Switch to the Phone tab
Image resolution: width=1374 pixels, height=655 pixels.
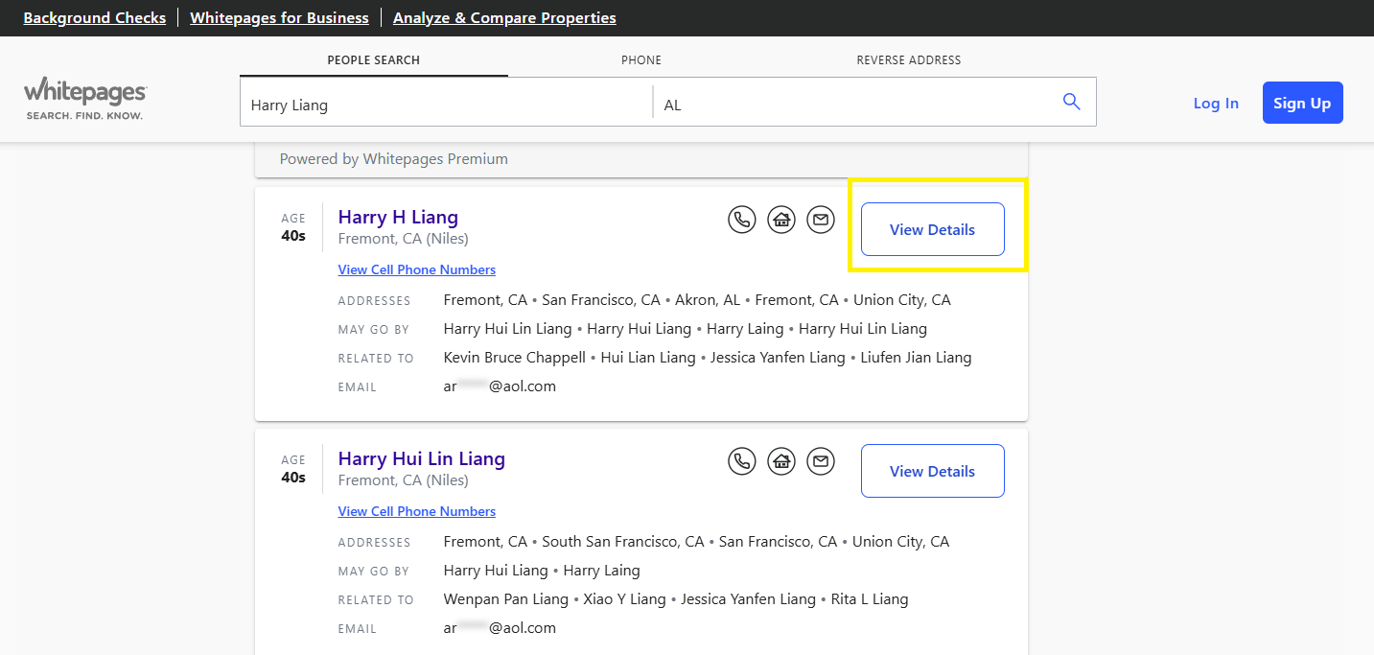pos(641,60)
